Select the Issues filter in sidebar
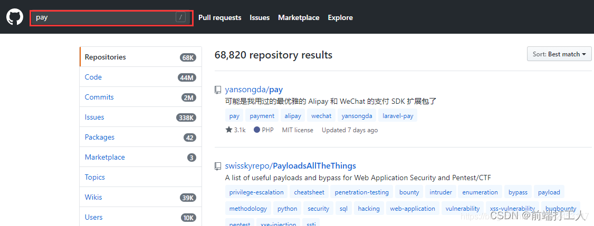Image resolution: width=594 pixels, height=226 pixels. tap(140, 117)
